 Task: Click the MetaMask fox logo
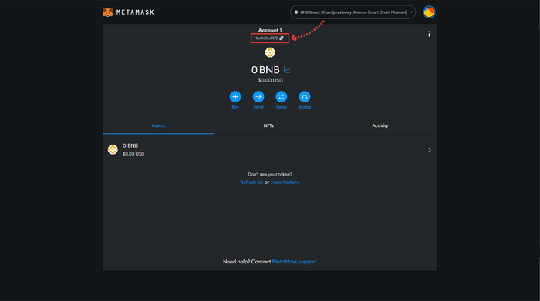pos(108,12)
